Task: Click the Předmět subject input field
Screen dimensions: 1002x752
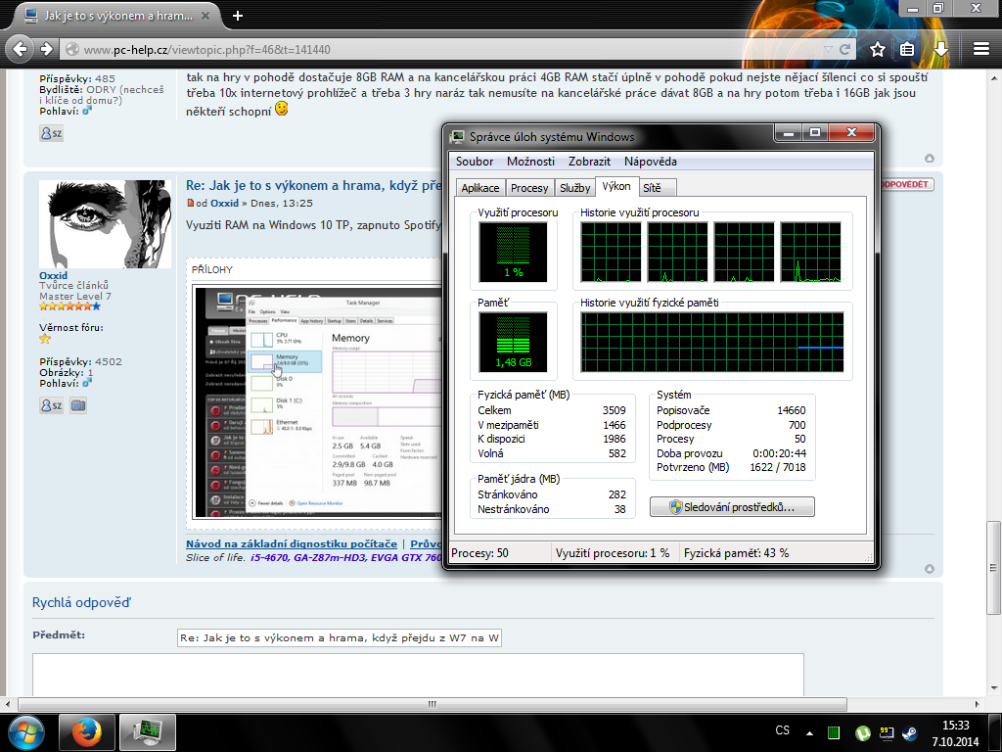Action: [x=340, y=638]
